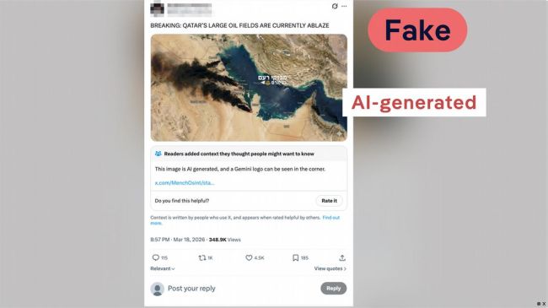Click the author's blurred profile avatar
This screenshot has height=308, width=548.
pyautogui.click(x=157, y=9)
